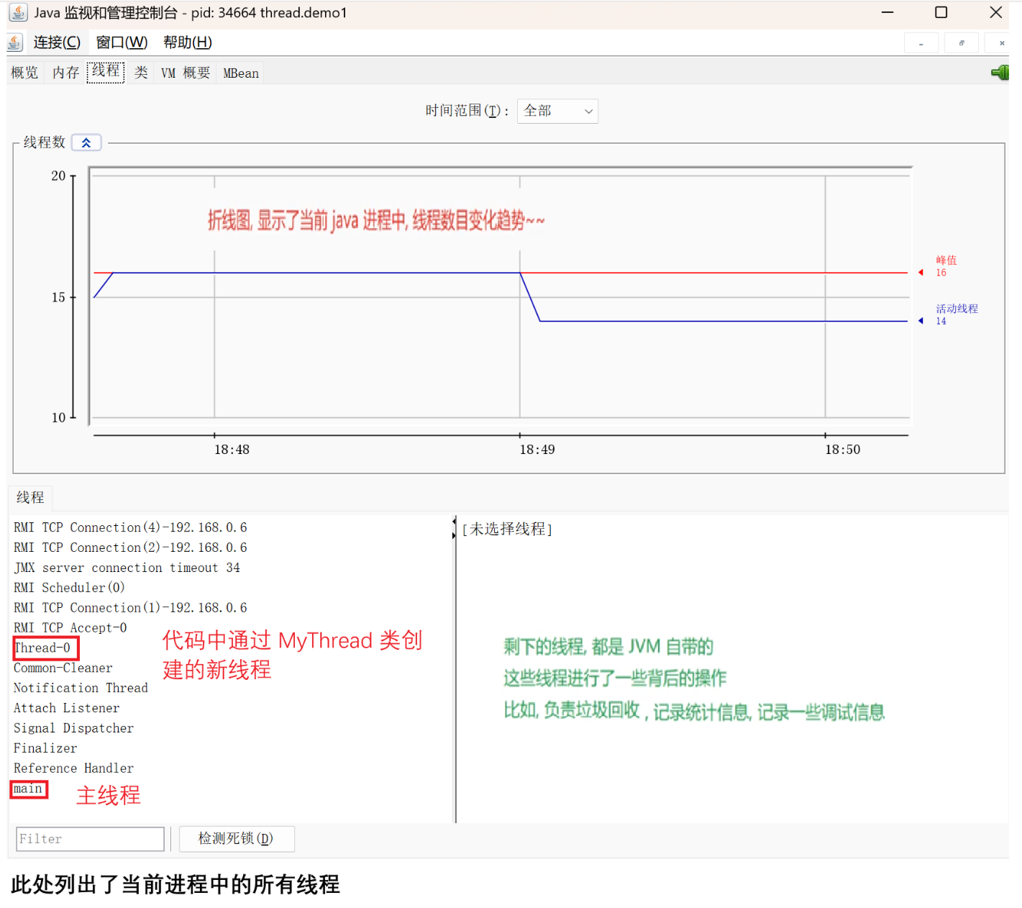Select thread RMI TCP Connection(1)-192.168.0.6
This screenshot has height=908, width=1022.
click(130, 608)
